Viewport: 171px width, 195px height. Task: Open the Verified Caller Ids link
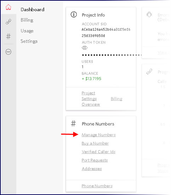click(x=98, y=152)
